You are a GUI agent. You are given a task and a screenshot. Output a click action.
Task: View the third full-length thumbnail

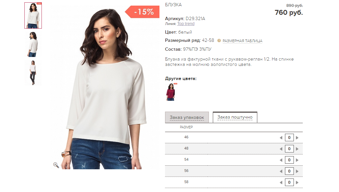[x=33, y=72]
